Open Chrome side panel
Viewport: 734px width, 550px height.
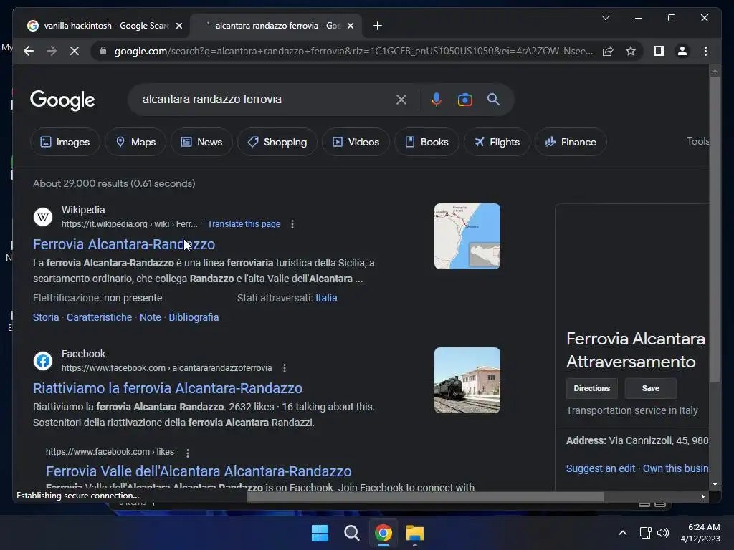click(x=659, y=51)
